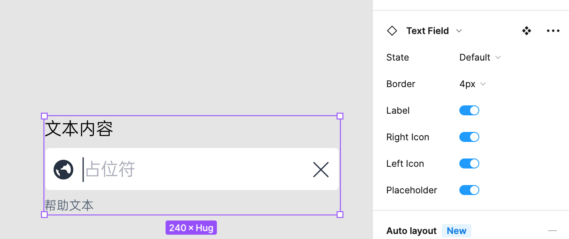Disable the Right Icon toggle

click(x=469, y=137)
